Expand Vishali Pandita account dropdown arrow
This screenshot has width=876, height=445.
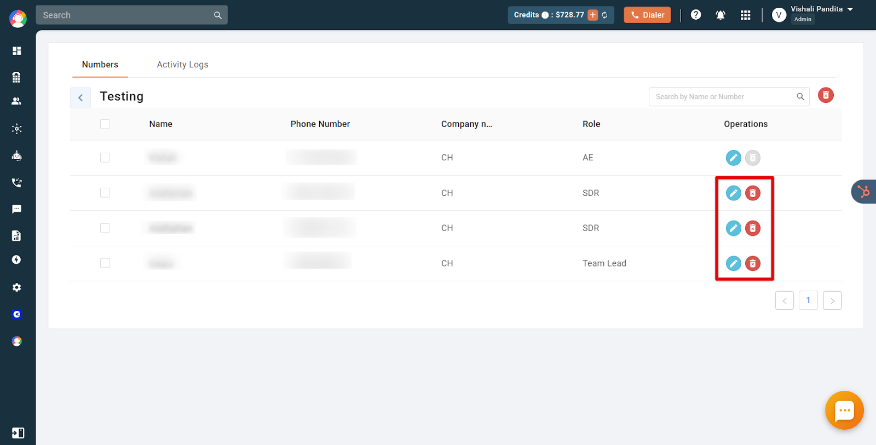(x=850, y=9)
